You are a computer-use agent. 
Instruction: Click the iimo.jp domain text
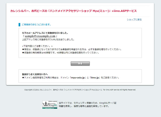[x=95, y=78]
